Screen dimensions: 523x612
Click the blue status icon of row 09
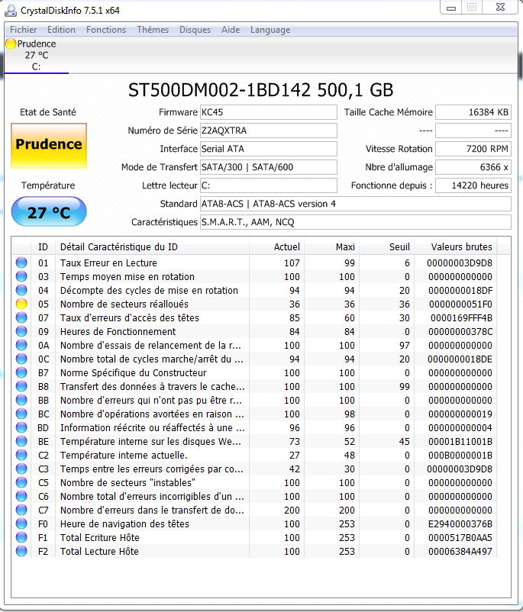pyautogui.click(x=21, y=331)
